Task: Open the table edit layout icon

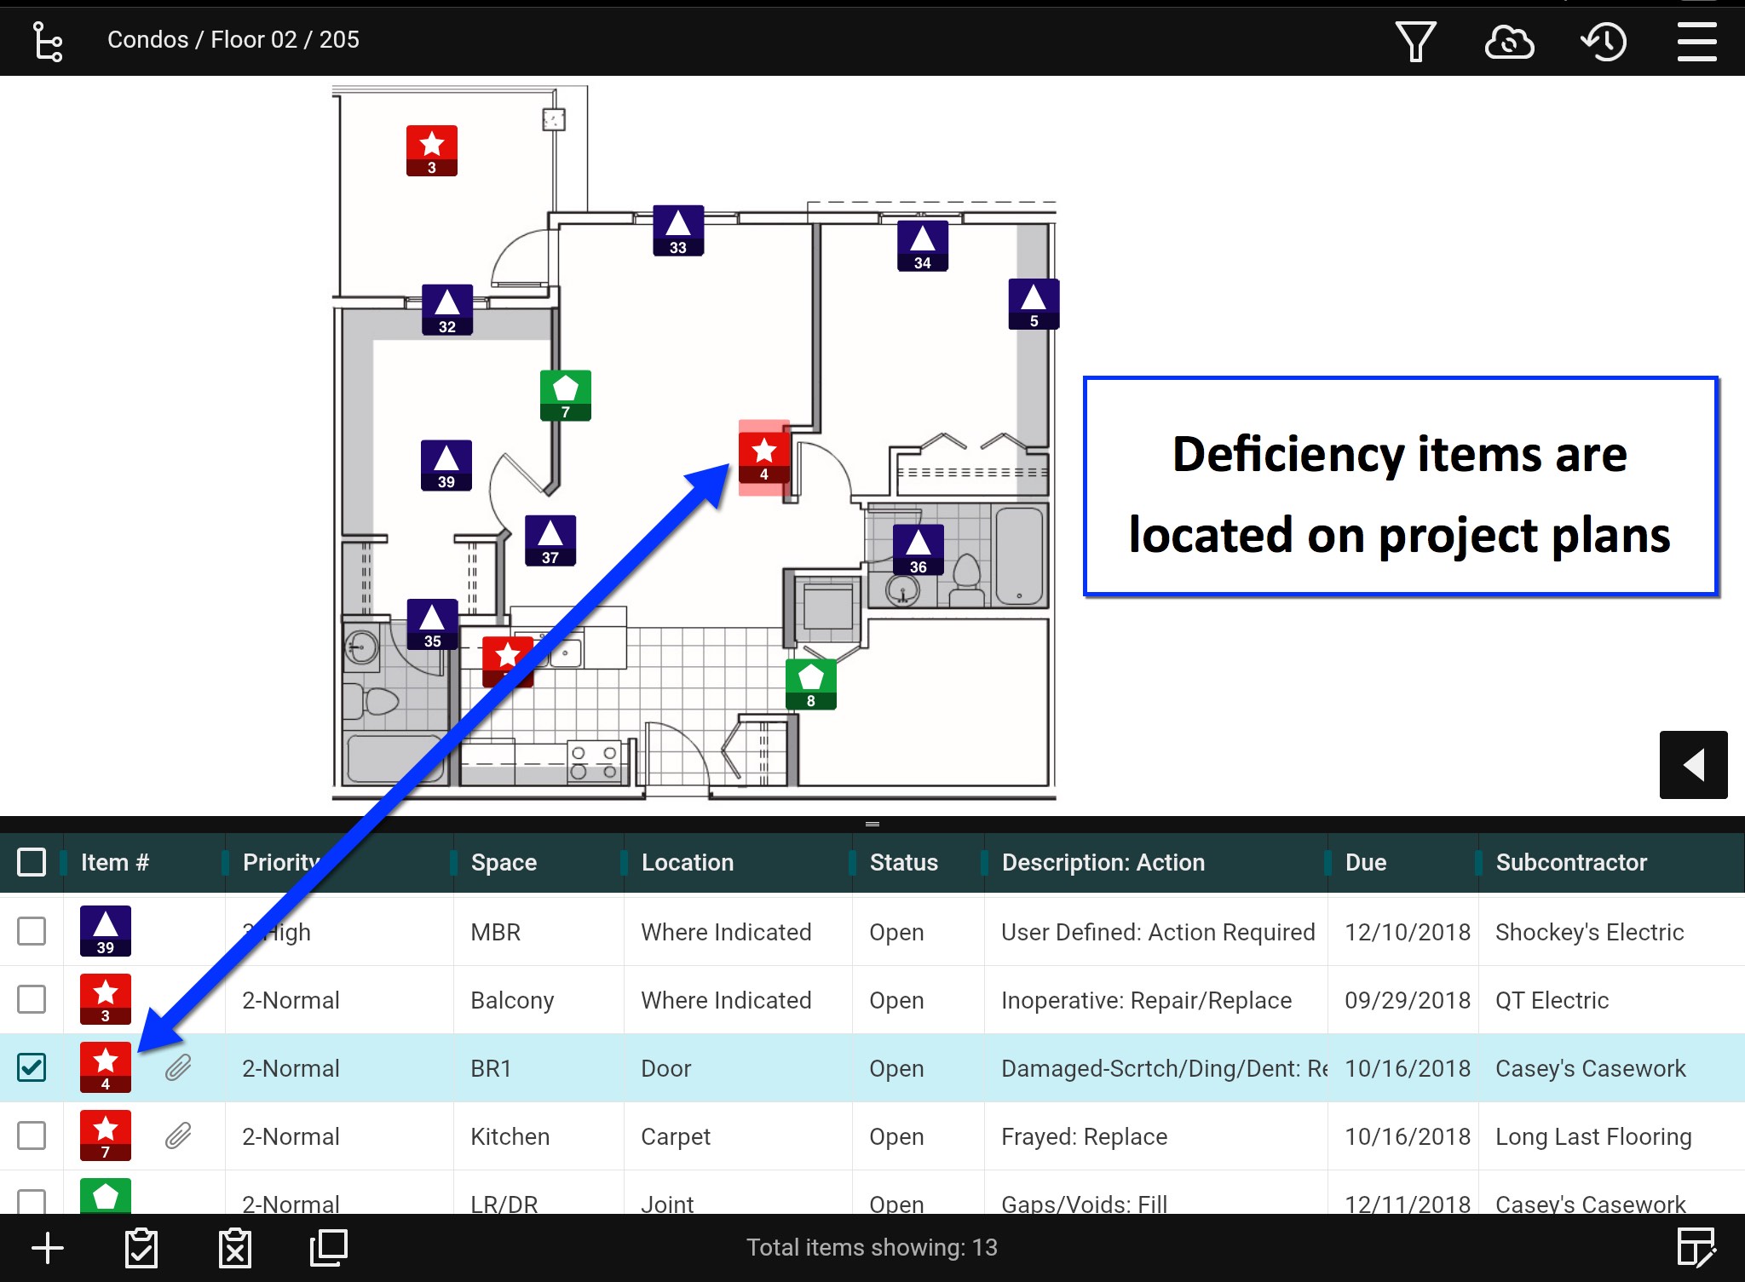Action: pos(1696,1248)
